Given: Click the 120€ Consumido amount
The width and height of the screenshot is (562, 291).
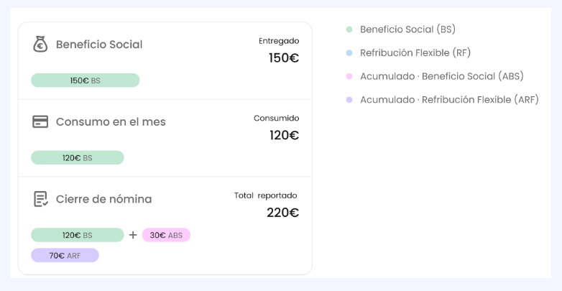Looking at the screenshot, I should 284,135.
